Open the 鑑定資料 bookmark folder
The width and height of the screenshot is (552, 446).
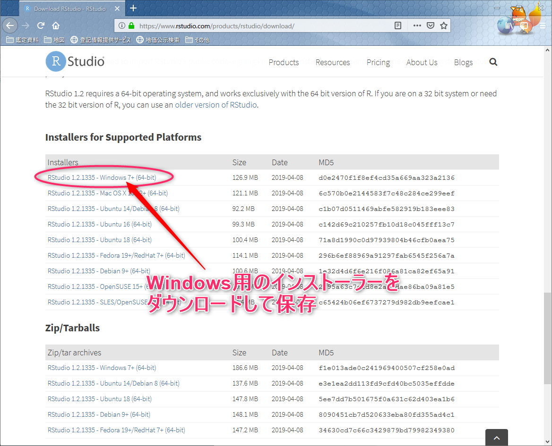[22, 40]
